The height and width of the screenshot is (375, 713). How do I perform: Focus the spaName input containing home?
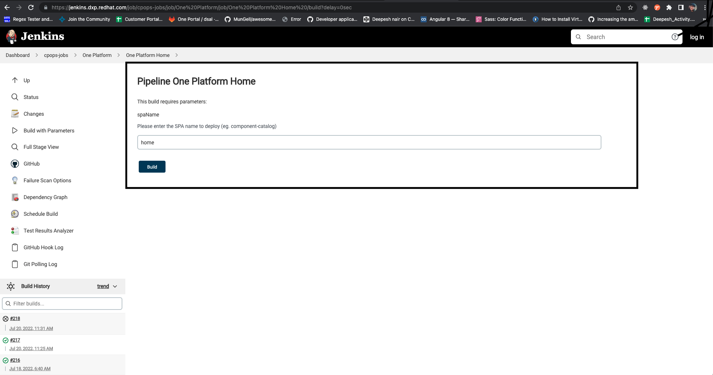tap(369, 142)
